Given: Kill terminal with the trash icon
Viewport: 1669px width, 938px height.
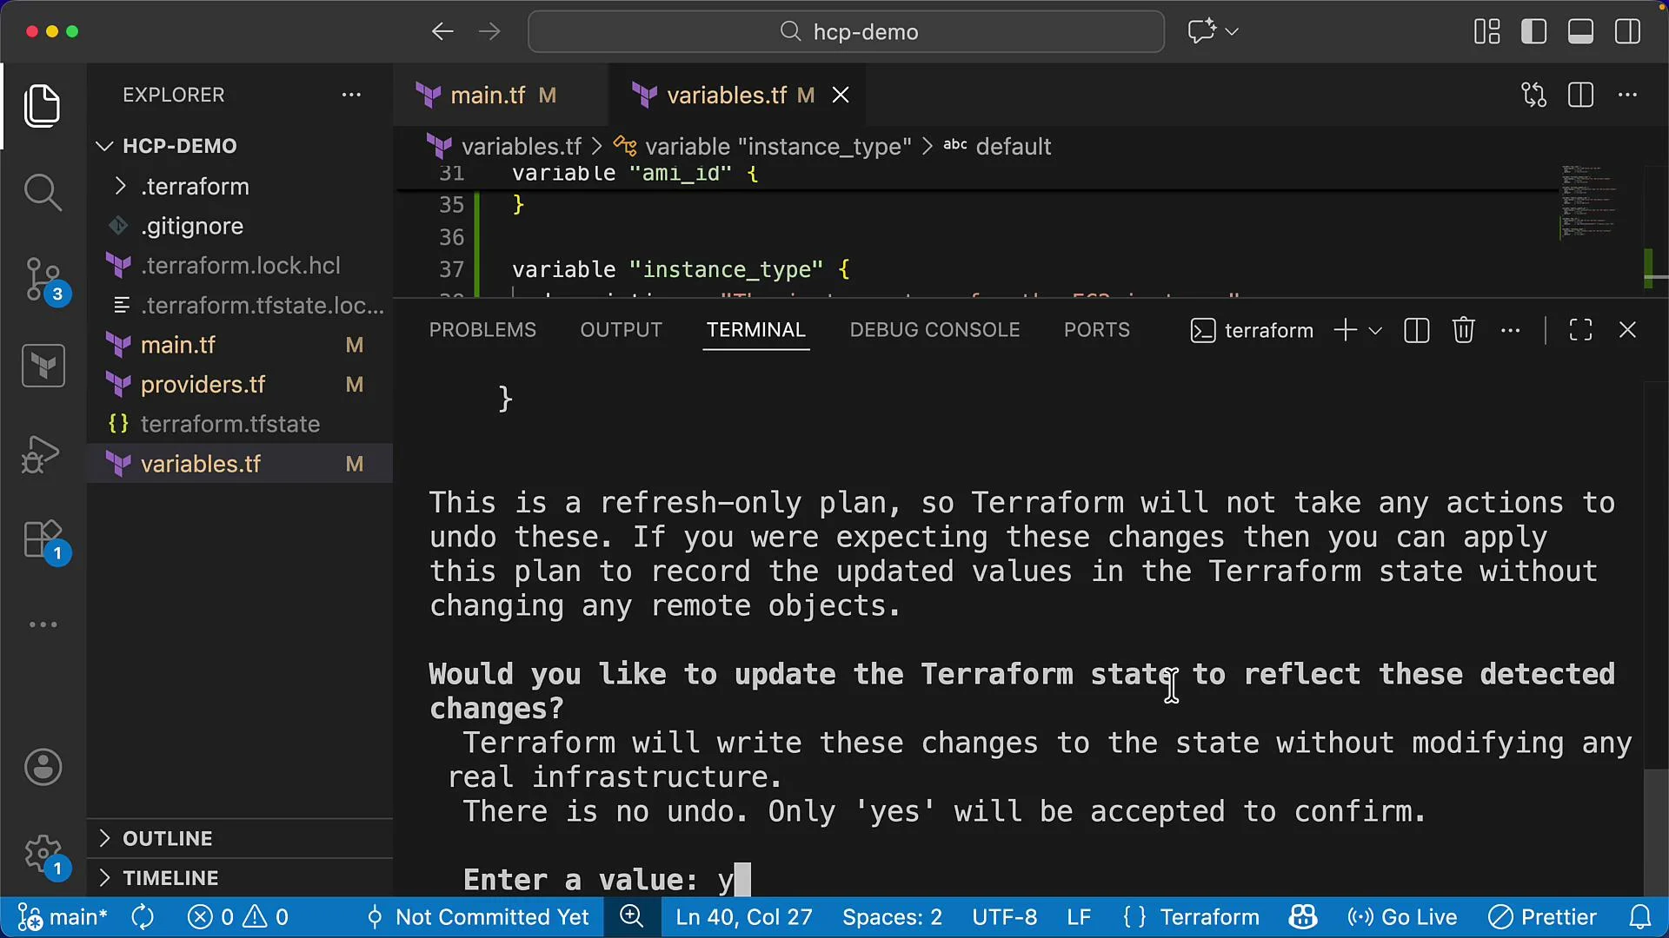Looking at the screenshot, I should pyautogui.click(x=1463, y=330).
